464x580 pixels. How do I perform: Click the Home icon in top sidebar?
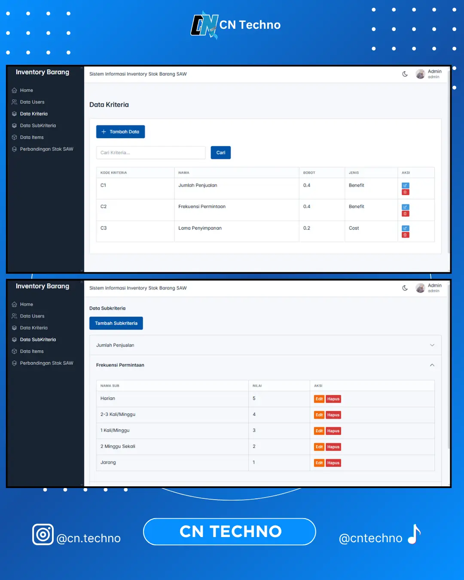(x=15, y=90)
